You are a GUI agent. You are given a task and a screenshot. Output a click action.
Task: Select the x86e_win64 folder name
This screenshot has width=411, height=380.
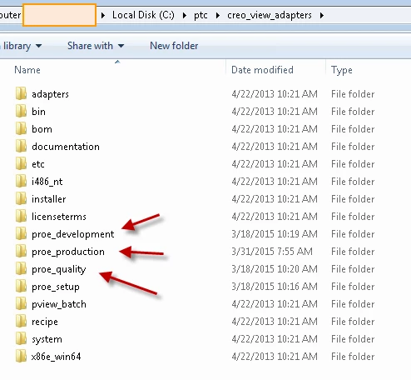57,357
